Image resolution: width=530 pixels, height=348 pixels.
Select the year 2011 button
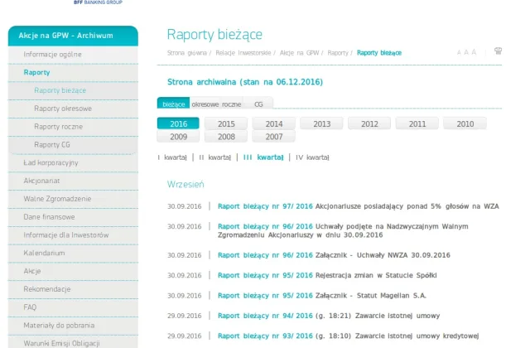[417, 123]
